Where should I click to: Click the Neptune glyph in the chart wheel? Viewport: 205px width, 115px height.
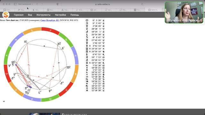click(x=10, y=66)
